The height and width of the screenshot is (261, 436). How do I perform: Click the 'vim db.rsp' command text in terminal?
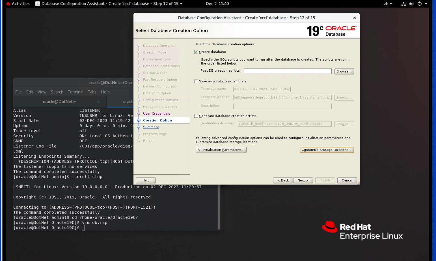pyautogui.click(x=95, y=223)
